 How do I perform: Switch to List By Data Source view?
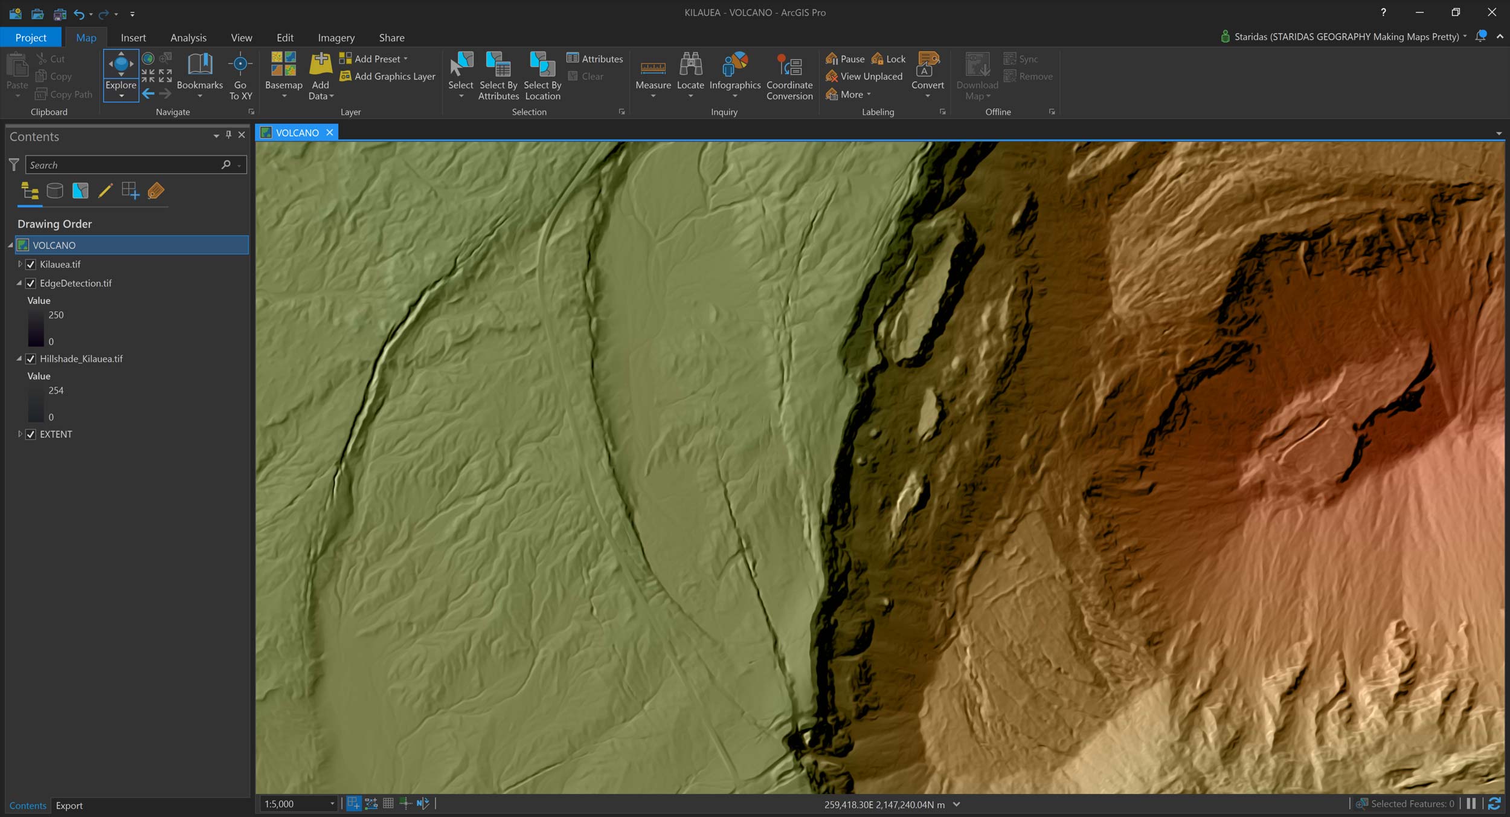click(x=55, y=191)
